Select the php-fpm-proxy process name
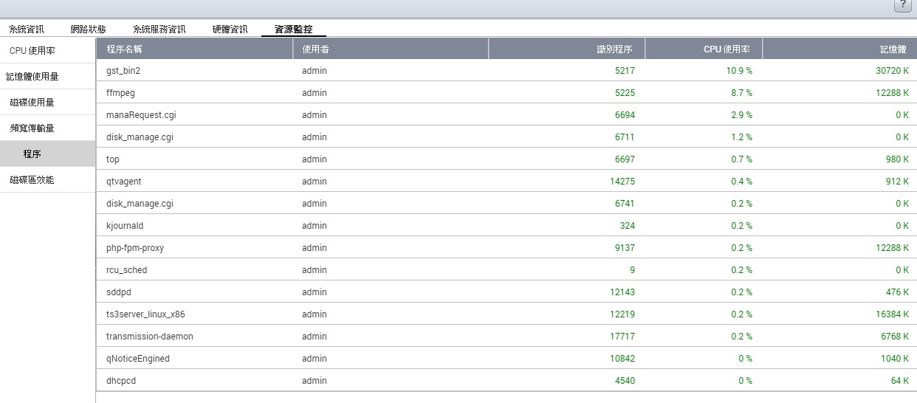Viewport: 917px width, 403px height. (x=135, y=248)
